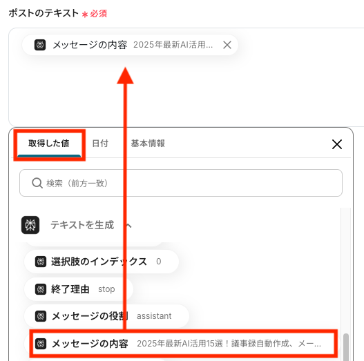Click the icon beside 終了理由
The image size is (364, 361).
click(41, 289)
